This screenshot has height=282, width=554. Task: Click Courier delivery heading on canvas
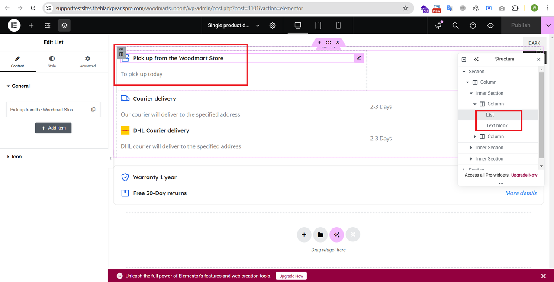155,98
